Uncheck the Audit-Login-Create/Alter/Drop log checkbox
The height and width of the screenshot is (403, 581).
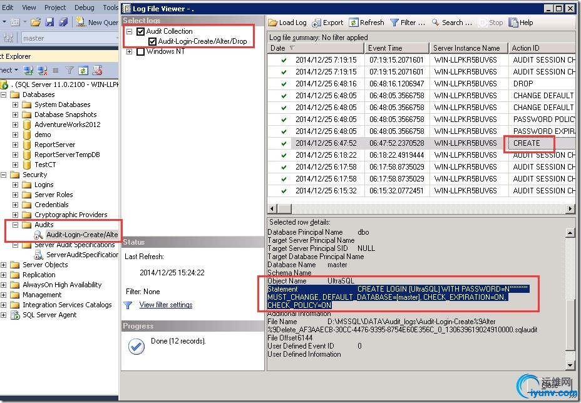tap(152, 41)
